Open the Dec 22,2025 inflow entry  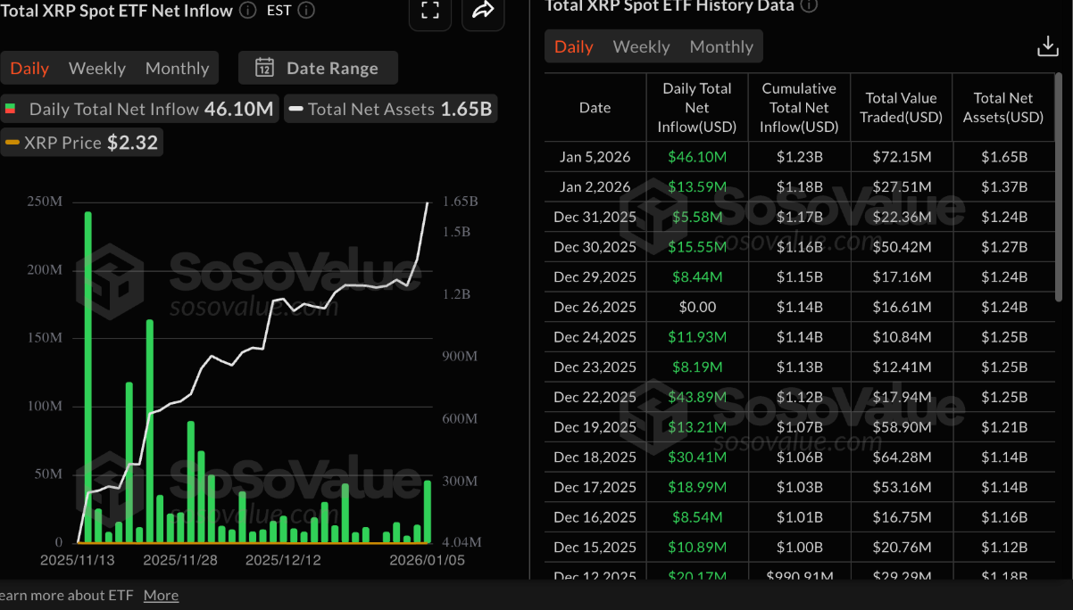697,397
